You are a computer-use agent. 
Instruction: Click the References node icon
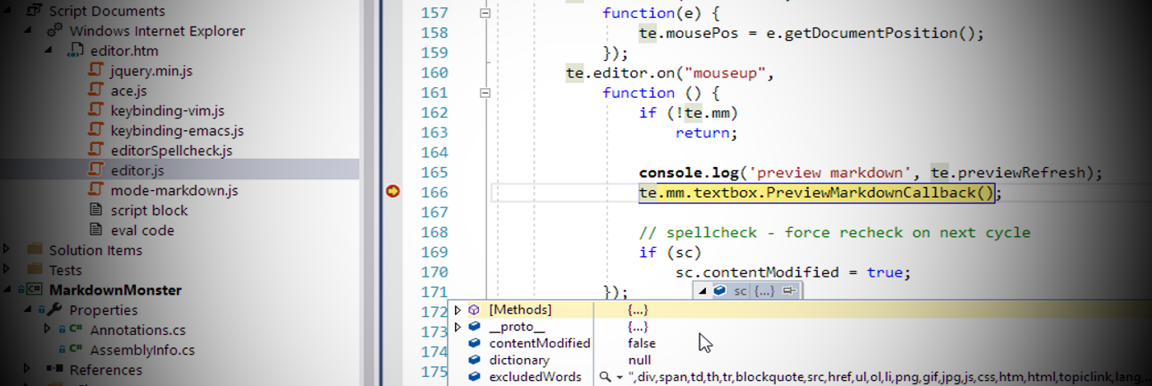[55, 370]
